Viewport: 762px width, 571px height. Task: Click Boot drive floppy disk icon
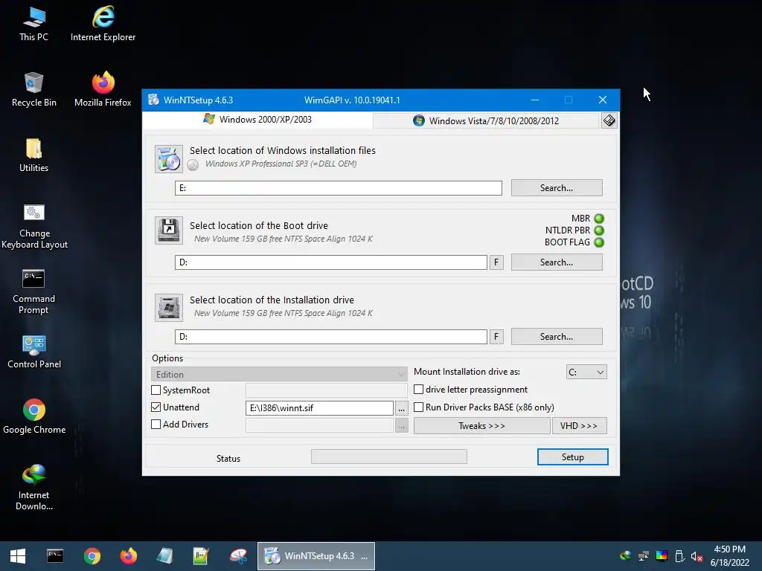tap(169, 230)
